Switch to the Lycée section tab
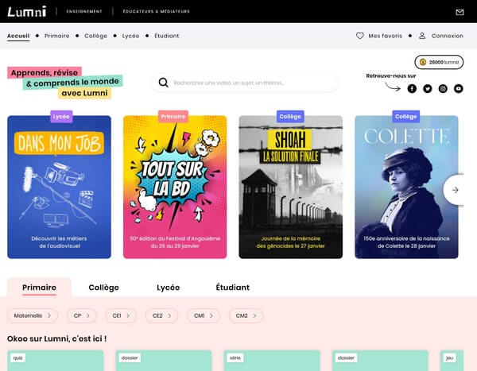 (169, 288)
